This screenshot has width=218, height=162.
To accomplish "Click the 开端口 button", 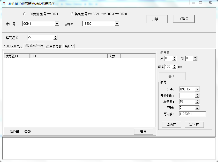I will (x=157, y=19).
